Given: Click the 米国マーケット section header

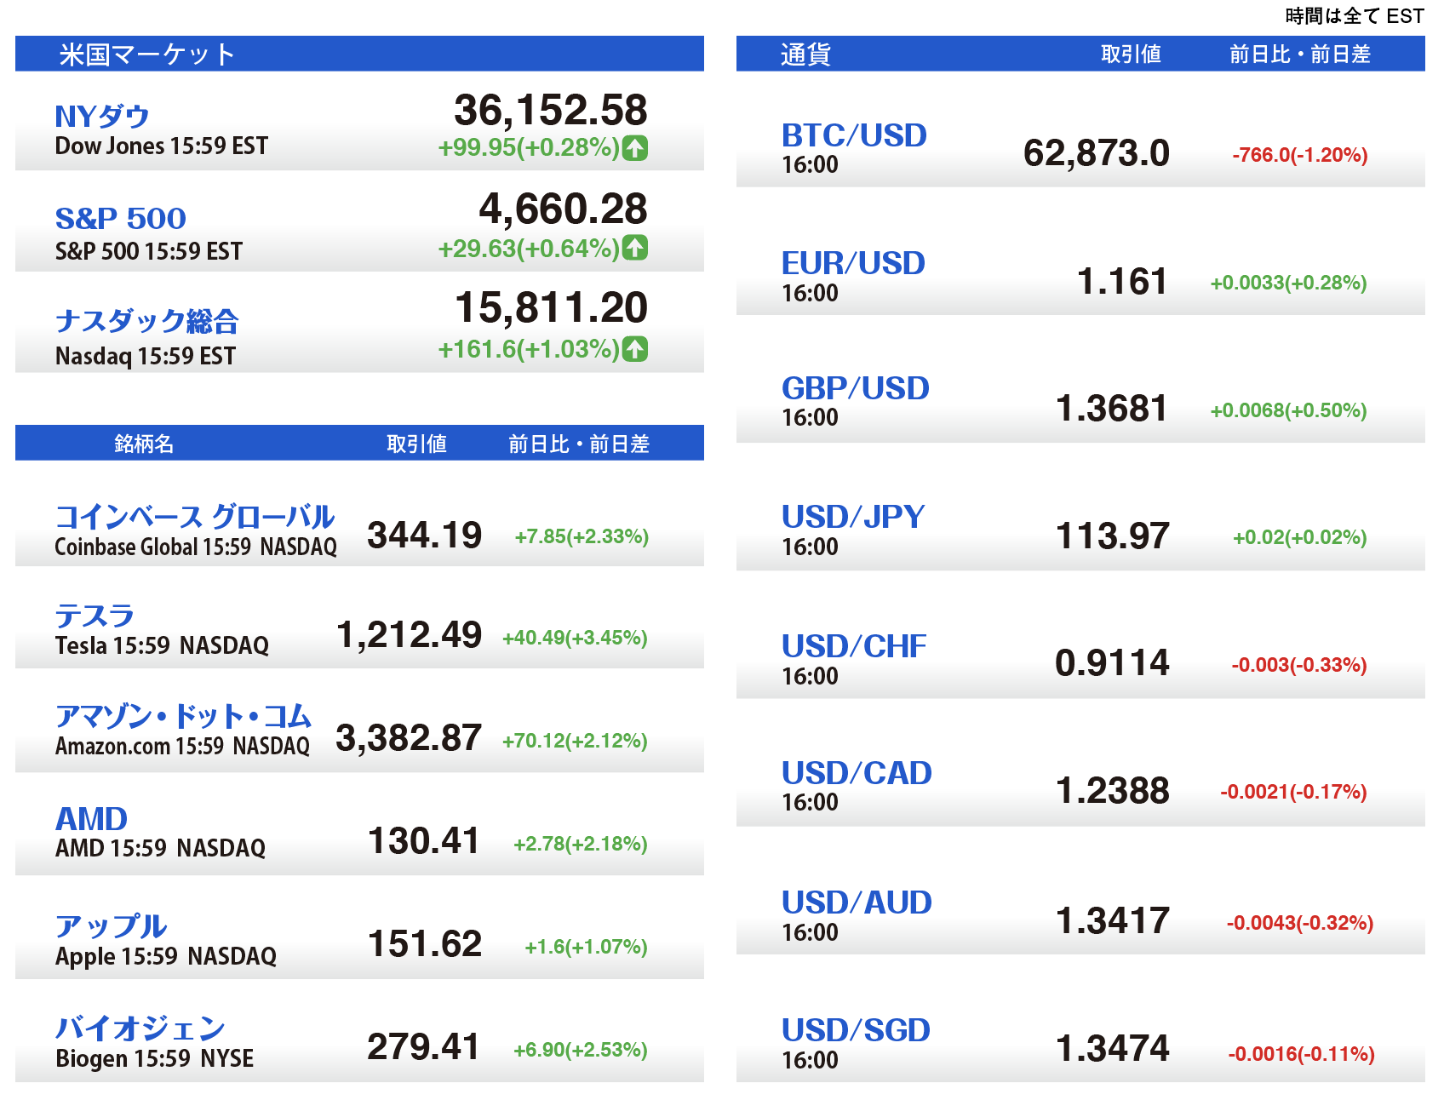Looking at the screenshot, I should pos(146,54).
